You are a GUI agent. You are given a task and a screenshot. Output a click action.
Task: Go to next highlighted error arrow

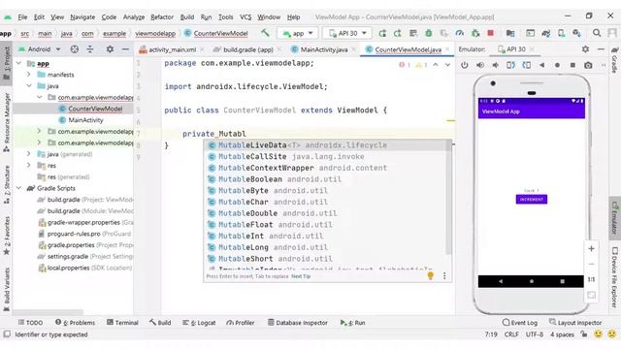point(447,65)
